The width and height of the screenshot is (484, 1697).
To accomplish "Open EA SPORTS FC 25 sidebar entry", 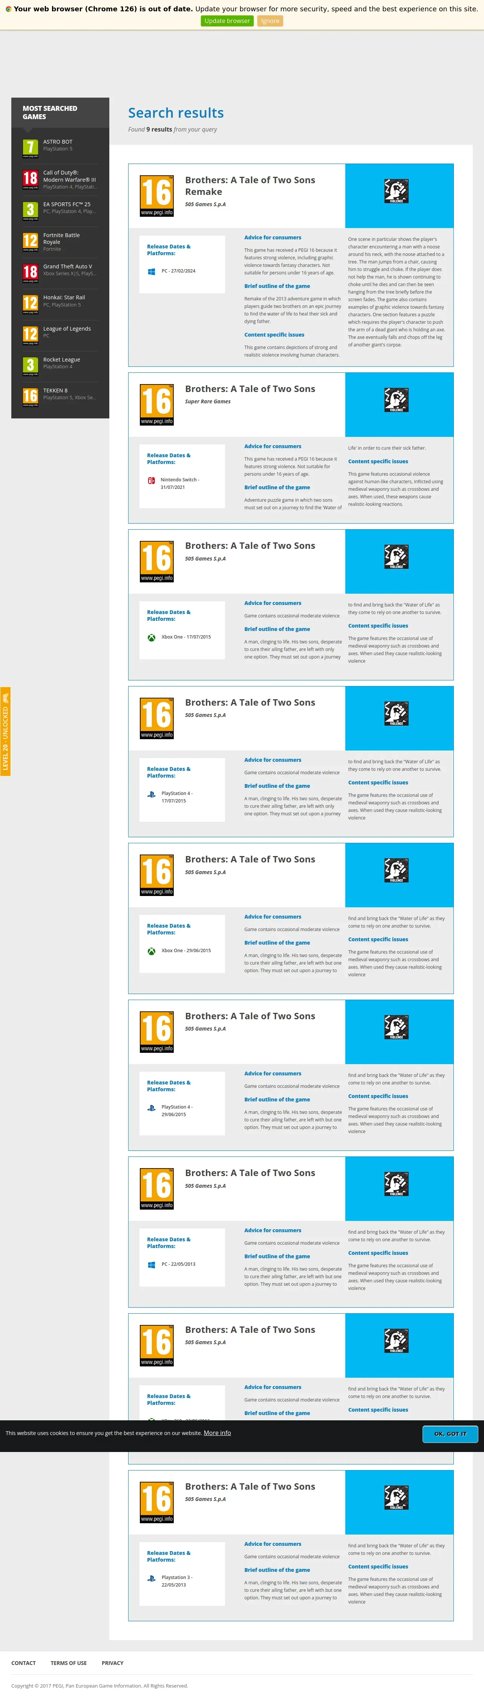I will [x=67, y=204].
